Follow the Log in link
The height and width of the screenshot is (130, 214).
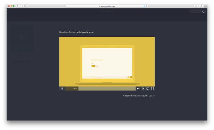pyautogui.click(x=151, y=96)
